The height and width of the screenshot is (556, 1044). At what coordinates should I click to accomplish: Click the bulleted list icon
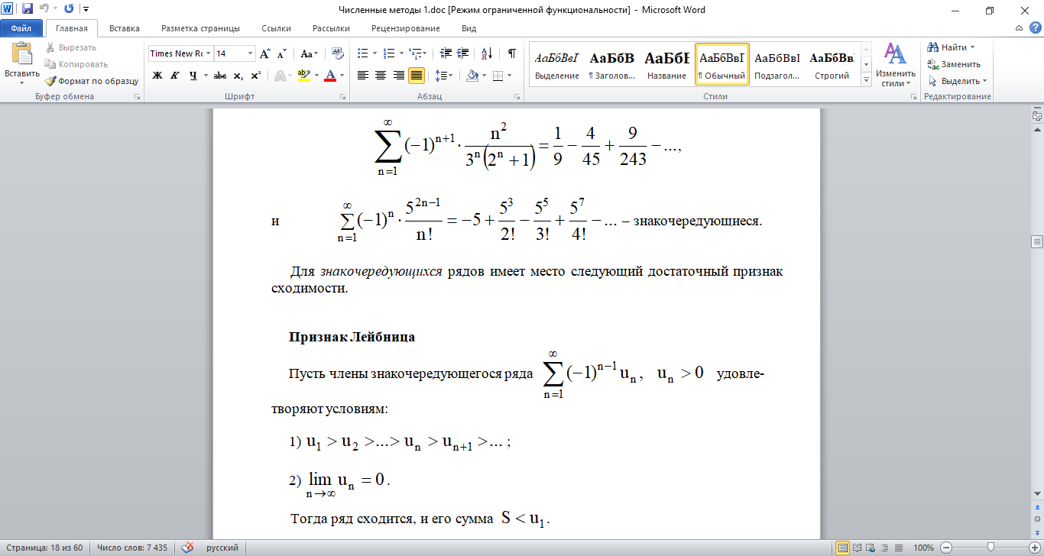pyautogui.click(x=363, y=53)
